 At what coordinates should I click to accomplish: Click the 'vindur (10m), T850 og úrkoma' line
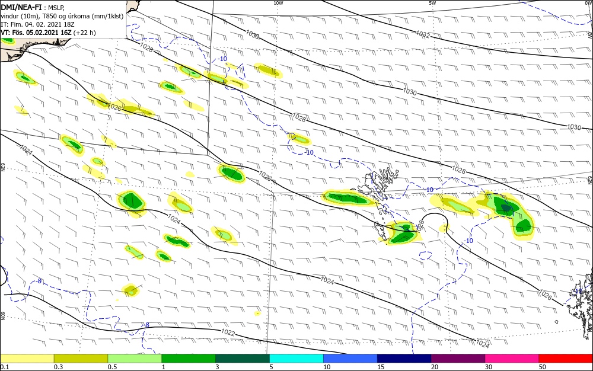[x=62, y=16]
